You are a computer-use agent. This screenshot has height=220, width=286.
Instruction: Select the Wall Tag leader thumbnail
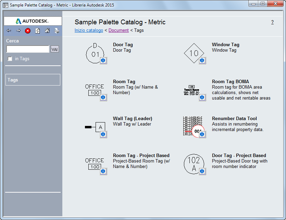click(x=95, y=127)
